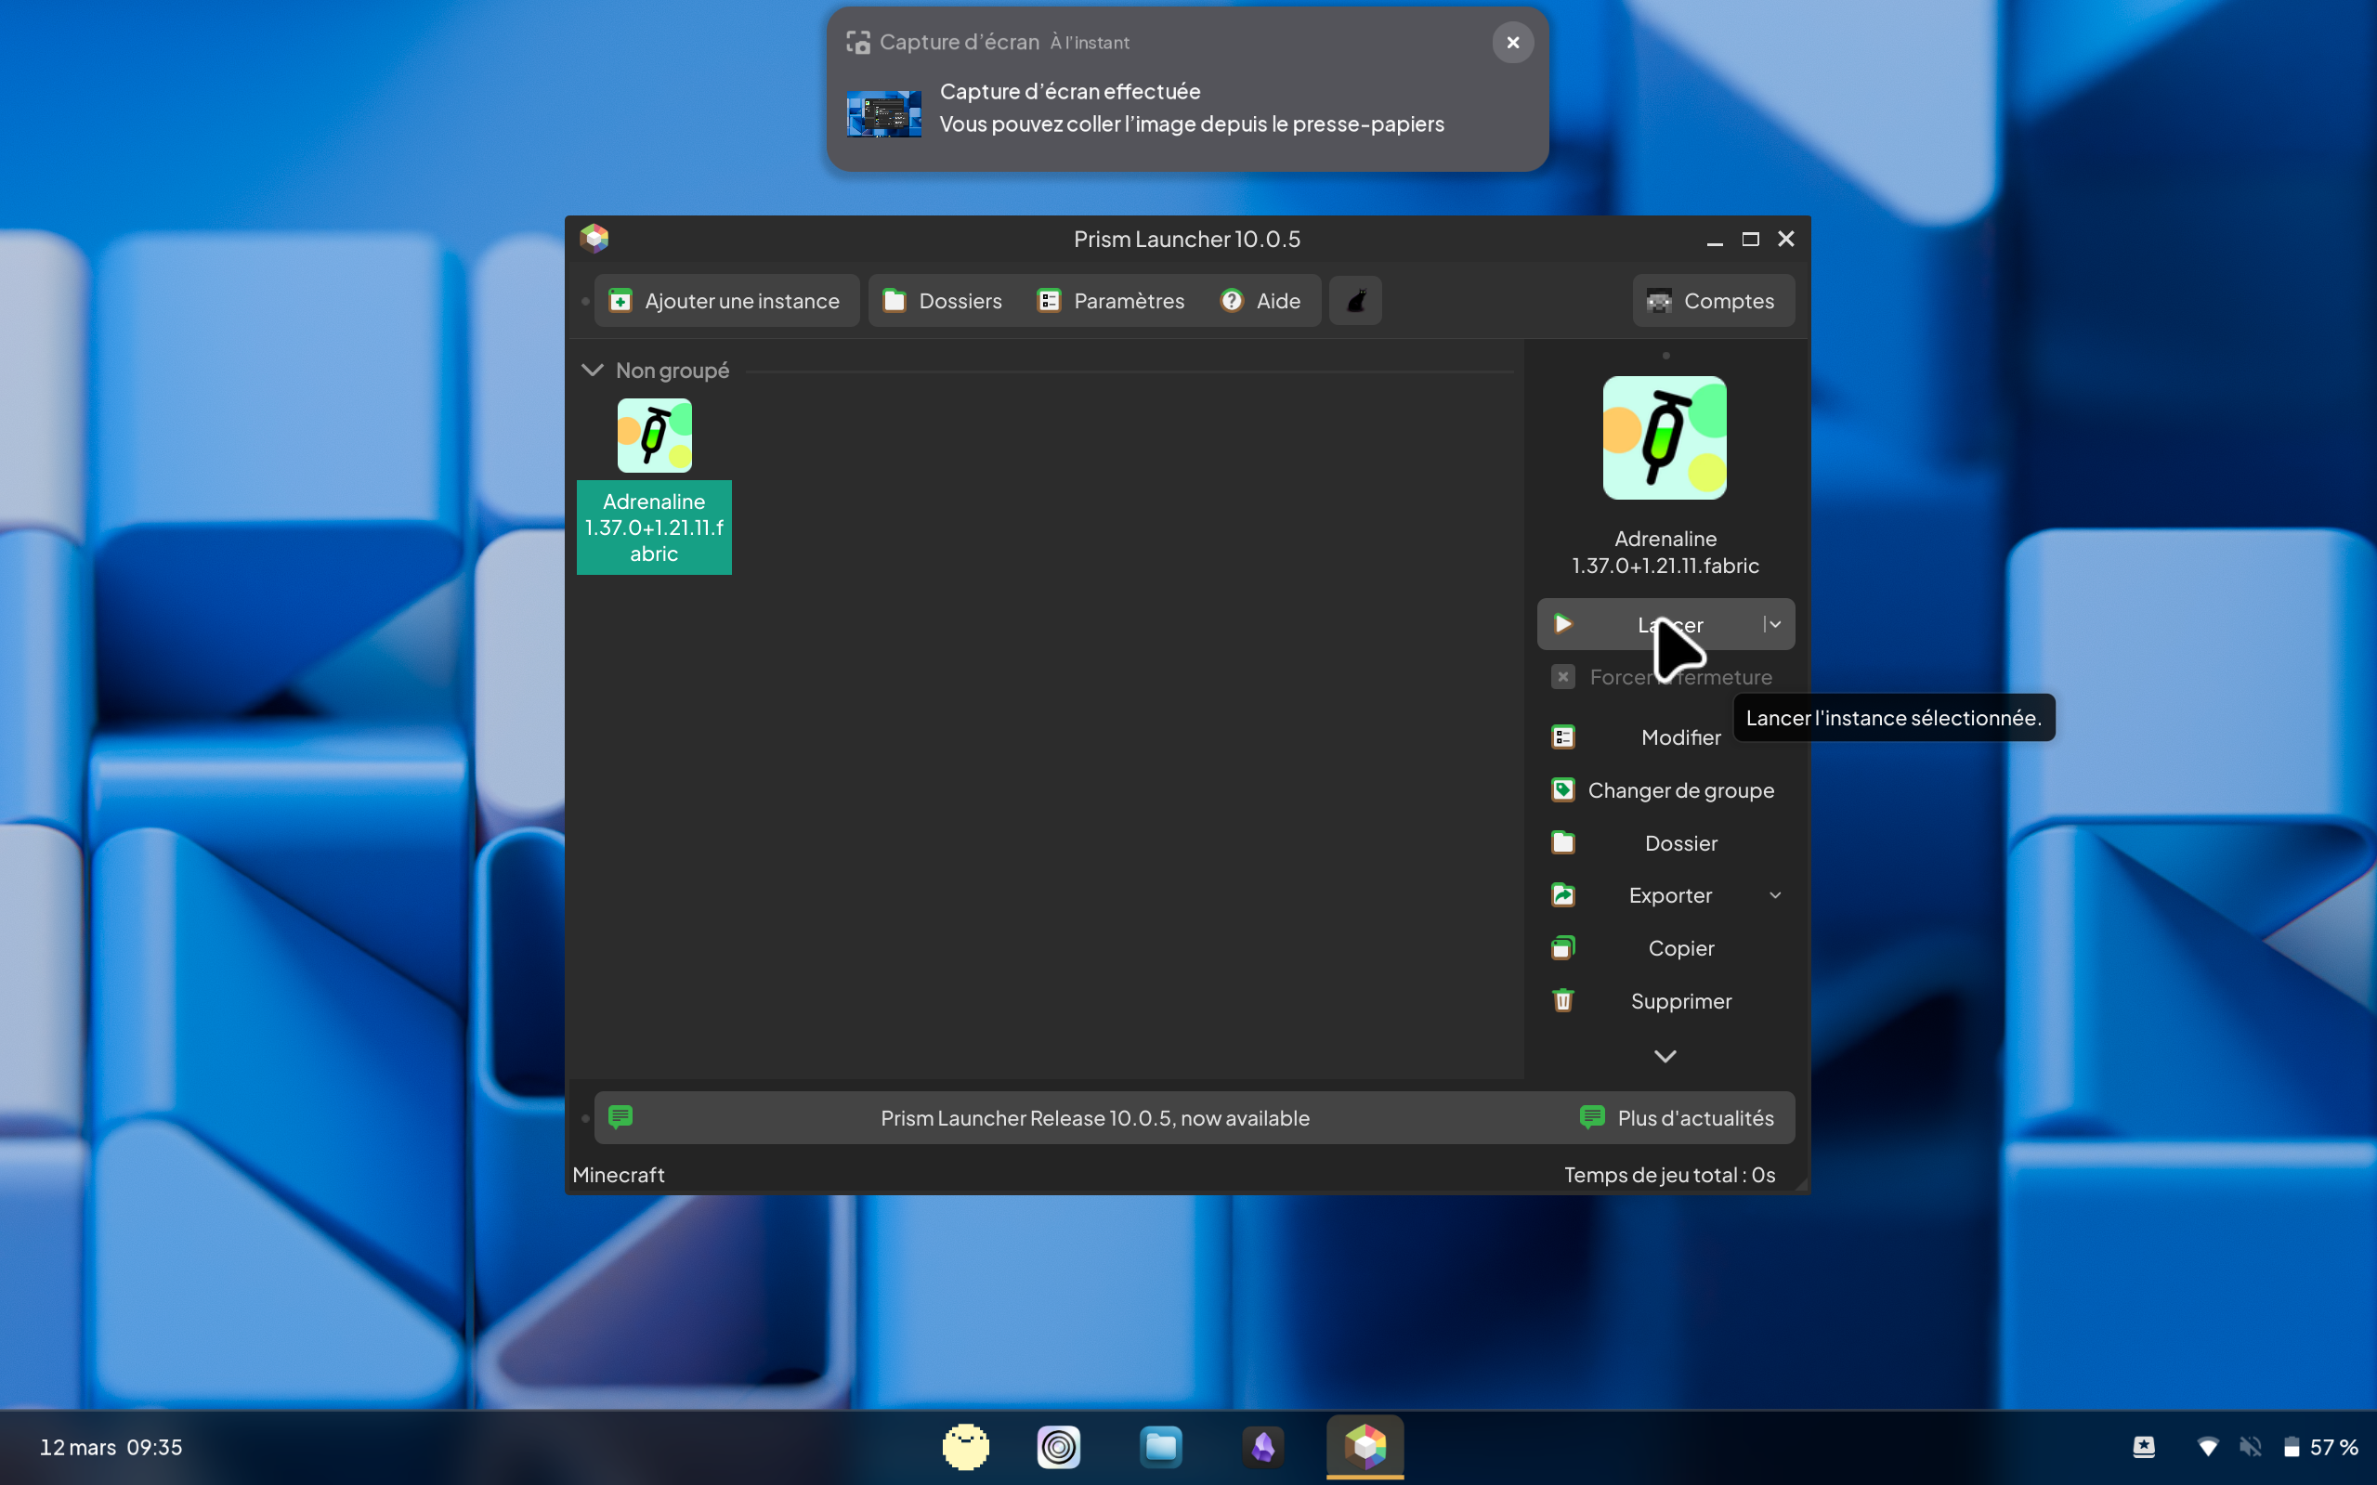Click the Wi-Fi tray icon
The width and height of the screenshot is (2377, 1485).
[2207, 1447]
